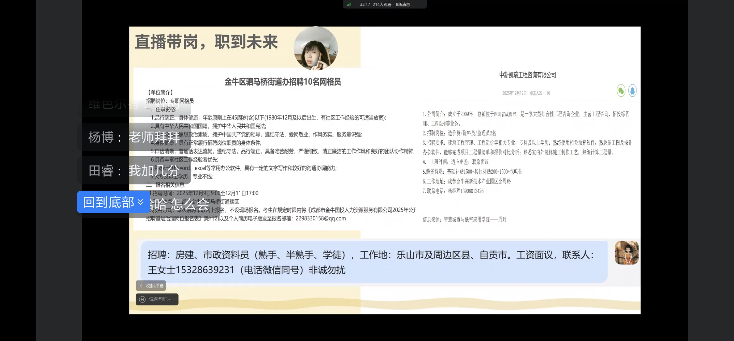Click the 金牛区驷马桥街道办招聘10名网格员 heading
This screenshot has height=341, width=734.
click(x=282, y=82)
